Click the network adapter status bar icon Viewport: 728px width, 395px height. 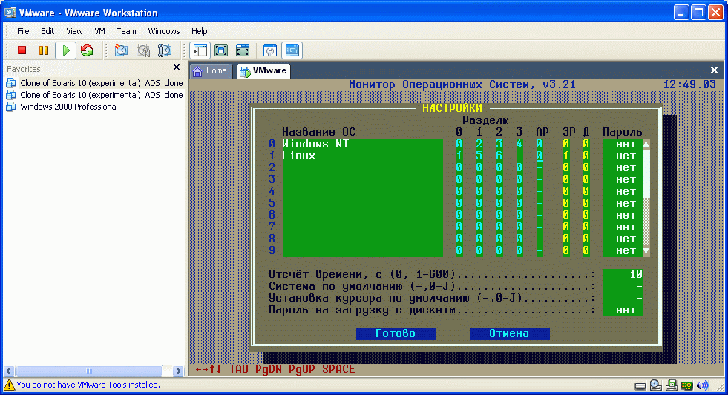[686, 385]
